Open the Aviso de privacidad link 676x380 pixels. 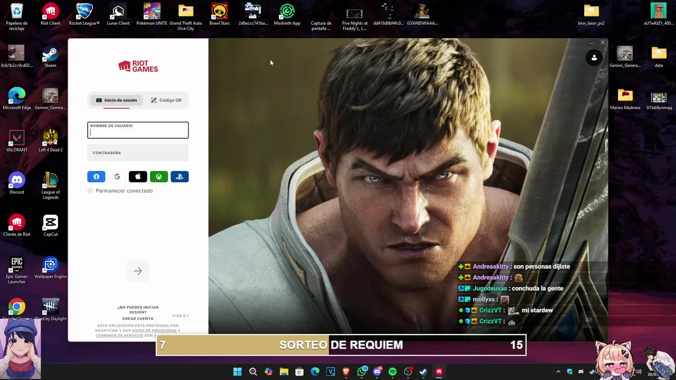(155, 330)
